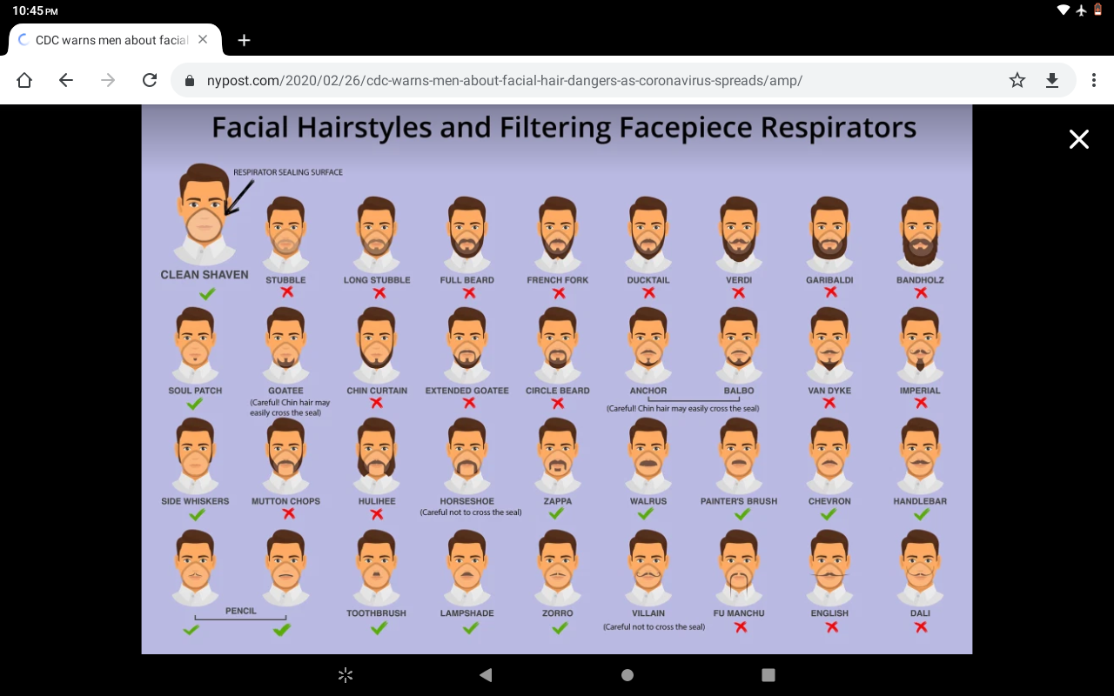Click the 'EXTENDED GOATEE' label
Image resolution: width=1114 pixels, height=696 pixels.
click(467, 391)
